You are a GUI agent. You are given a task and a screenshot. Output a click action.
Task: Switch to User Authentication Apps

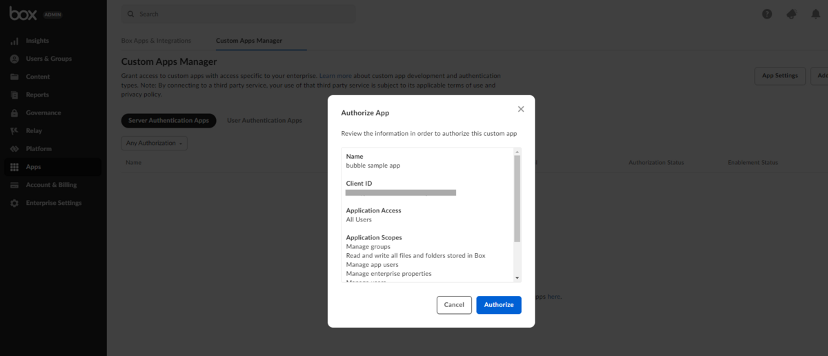click(x=264, y=120)
